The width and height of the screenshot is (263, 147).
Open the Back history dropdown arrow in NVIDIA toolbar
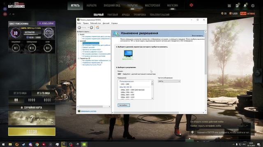point(88,27)
